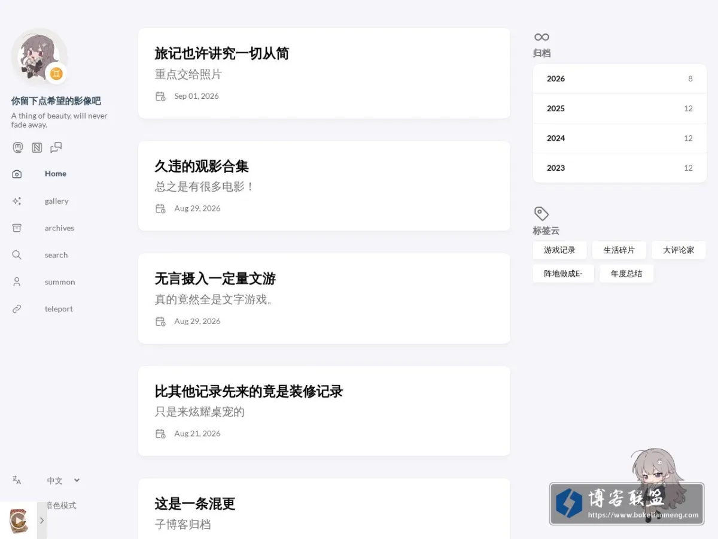Open the post 比其他记录先来的竟是装修记录
Screen dimensions: 718x539
[x=248, y=391]
